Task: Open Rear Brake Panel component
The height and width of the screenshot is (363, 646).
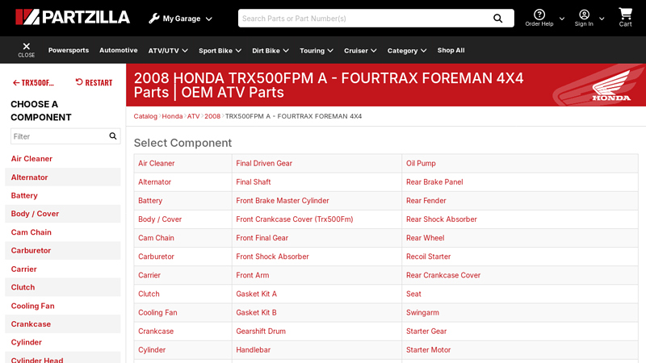Action: coord(434,182)
